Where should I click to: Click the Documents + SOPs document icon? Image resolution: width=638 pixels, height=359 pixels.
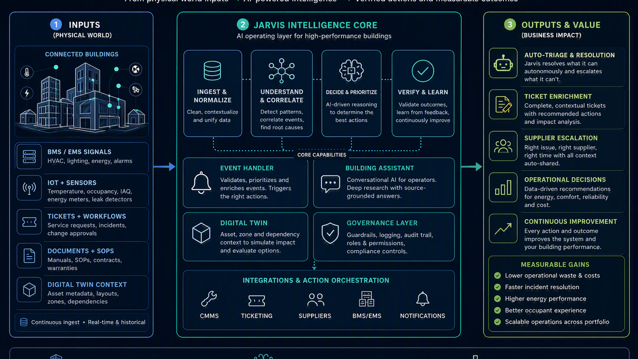point(29,256)
